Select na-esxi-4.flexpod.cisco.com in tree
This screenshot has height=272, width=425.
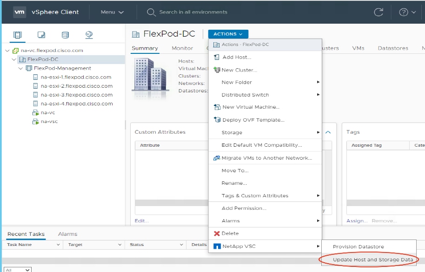[x=76, y=104]
